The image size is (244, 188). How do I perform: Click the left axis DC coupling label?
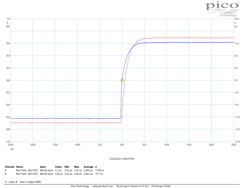coord(8,27)
